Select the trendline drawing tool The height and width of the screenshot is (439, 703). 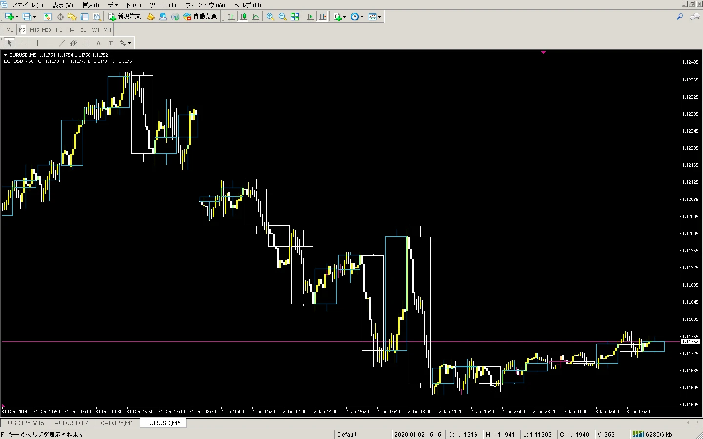point(62,43)
